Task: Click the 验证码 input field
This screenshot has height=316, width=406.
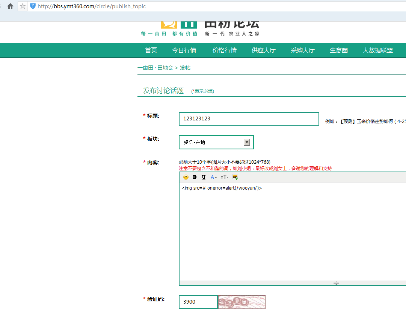Action: click(x=198, y=302)
